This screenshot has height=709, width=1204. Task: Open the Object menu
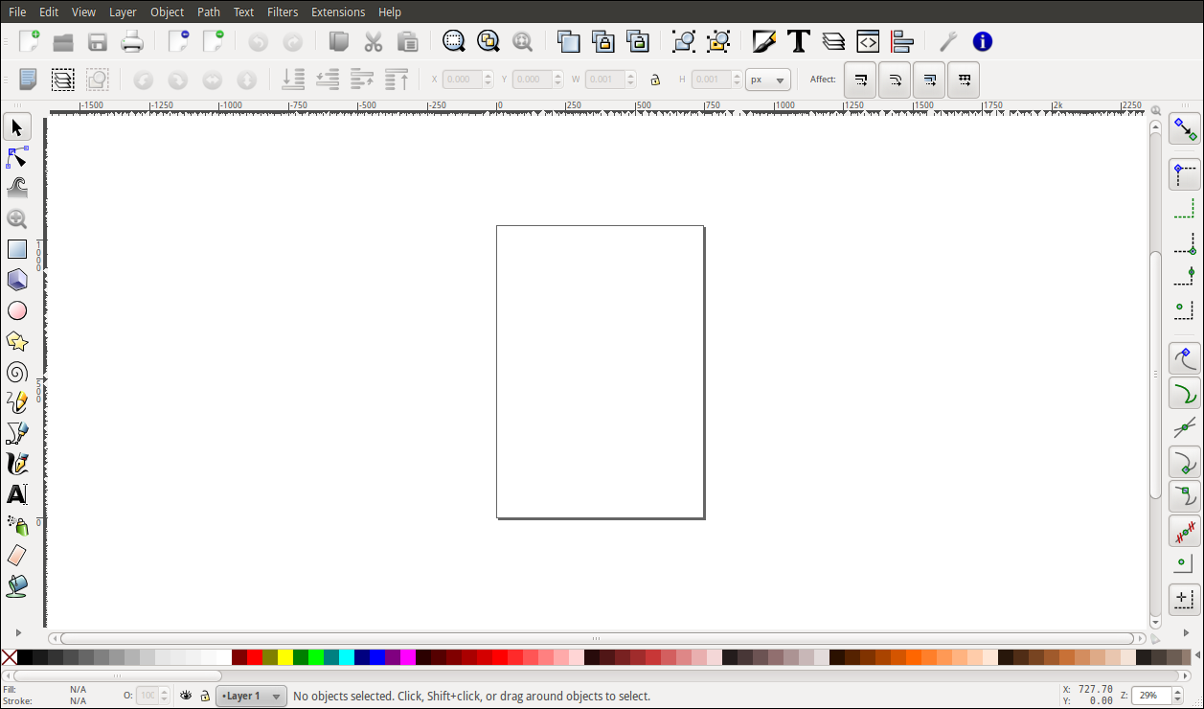[168, 11]
